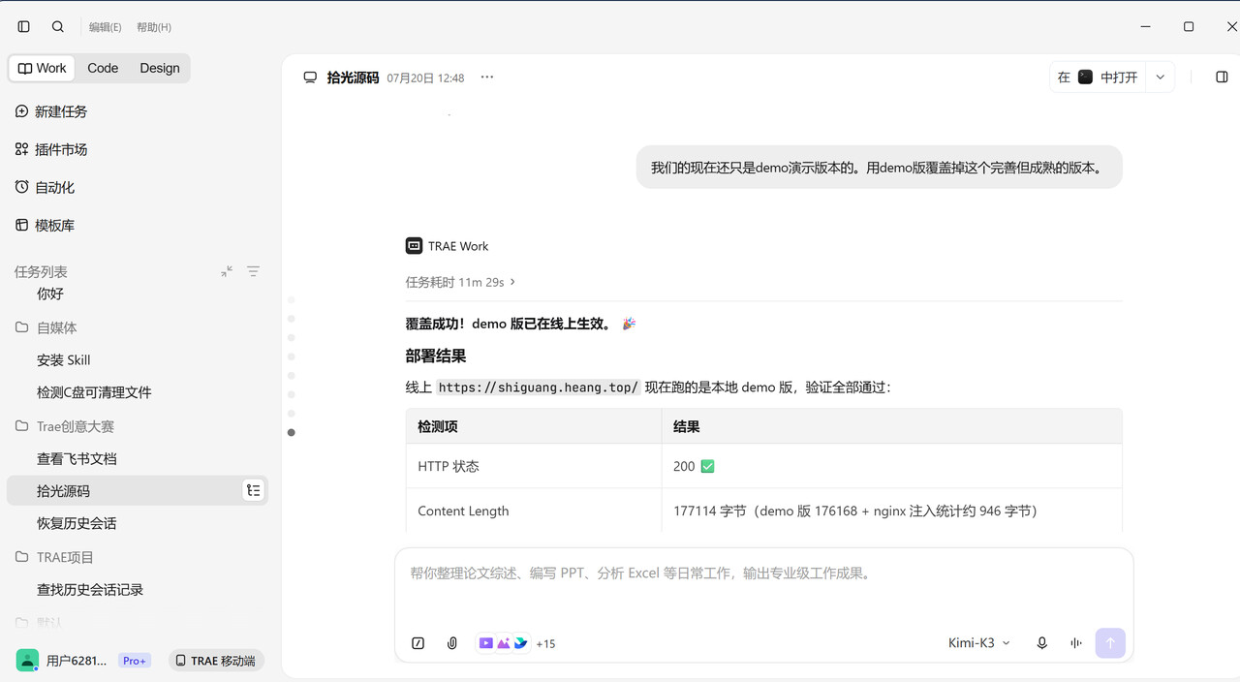The image size is (1240, 682).
Task: Click the checklist icon on 拾光源码 row
Action: pos(254,491)
